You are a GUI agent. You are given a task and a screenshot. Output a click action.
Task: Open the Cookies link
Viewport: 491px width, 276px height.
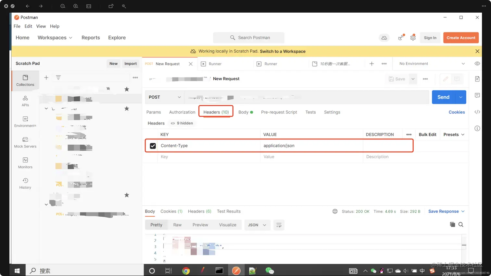[457, 112]
